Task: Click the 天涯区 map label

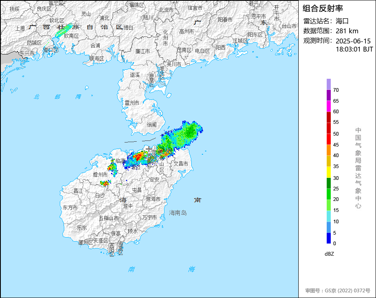Action: [101, 240]
